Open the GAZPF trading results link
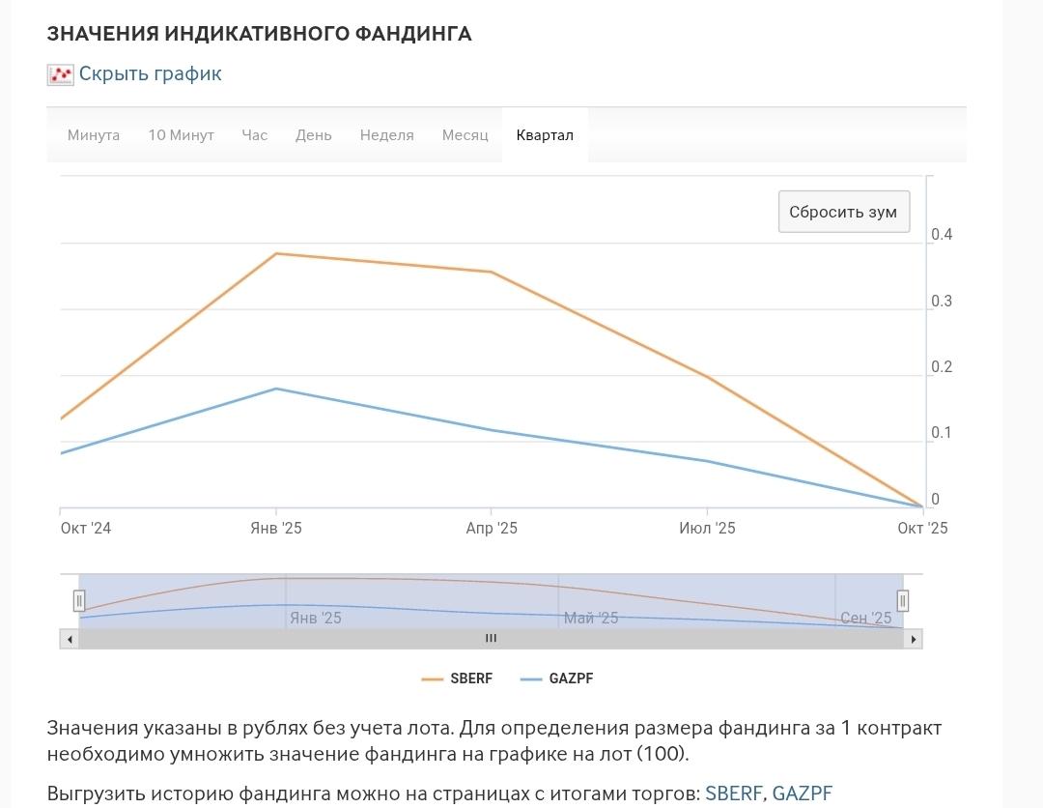1043x808 pixels. (x=802, y=794)
